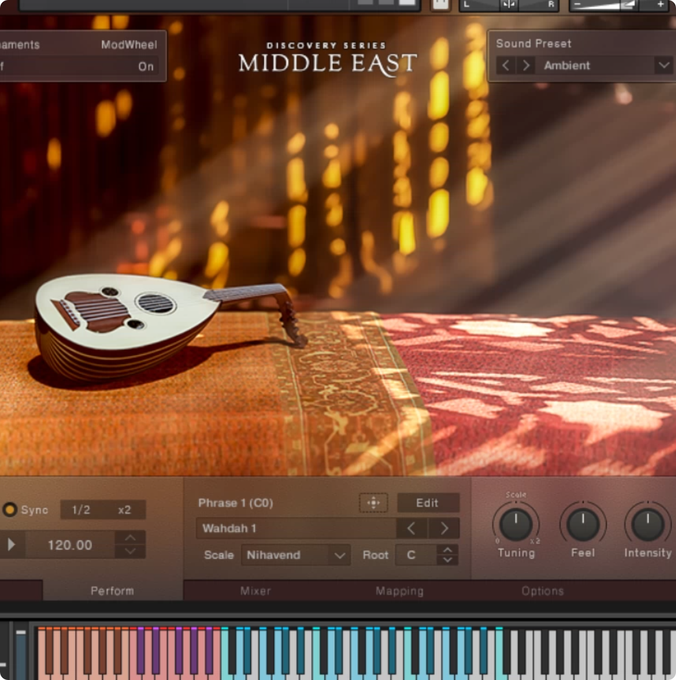Select next Sound Preset arrow

(x=525, y=65)
